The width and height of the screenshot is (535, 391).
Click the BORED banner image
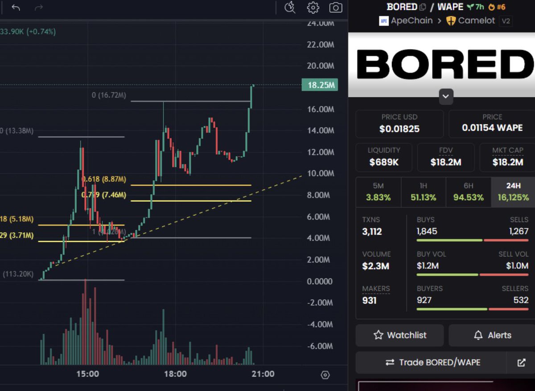441,65
